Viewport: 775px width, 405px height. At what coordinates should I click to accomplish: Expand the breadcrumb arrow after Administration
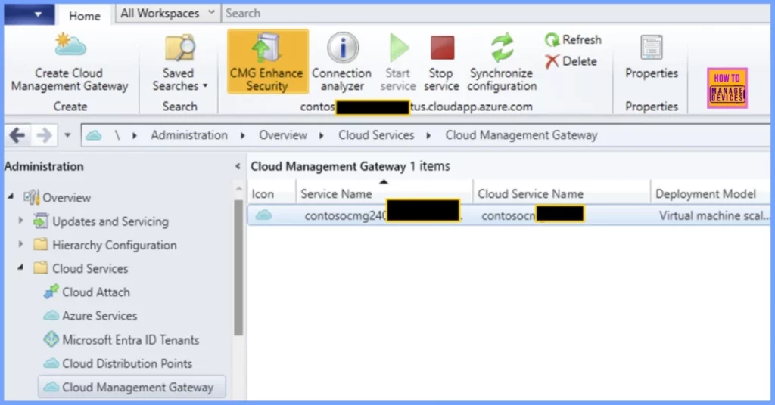243,136
